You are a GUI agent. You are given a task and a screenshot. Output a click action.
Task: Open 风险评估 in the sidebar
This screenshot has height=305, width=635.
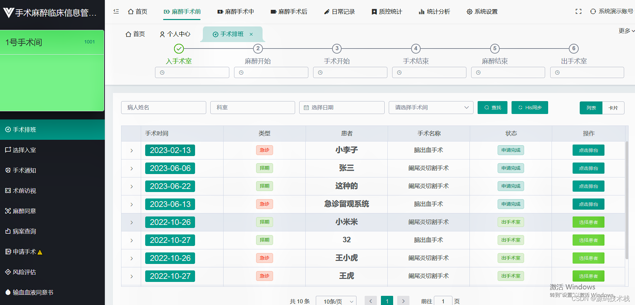[52, 272]
